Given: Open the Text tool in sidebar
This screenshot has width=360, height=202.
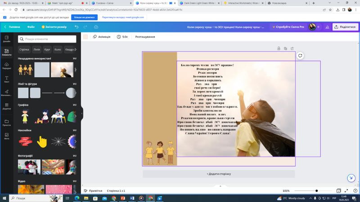Looking at the screenshot, I should click(x=7, y=79).
